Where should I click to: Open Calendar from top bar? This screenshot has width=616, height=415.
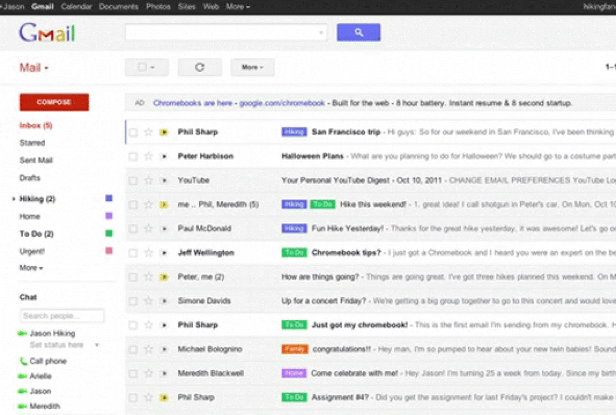click(x=77, y=7)
